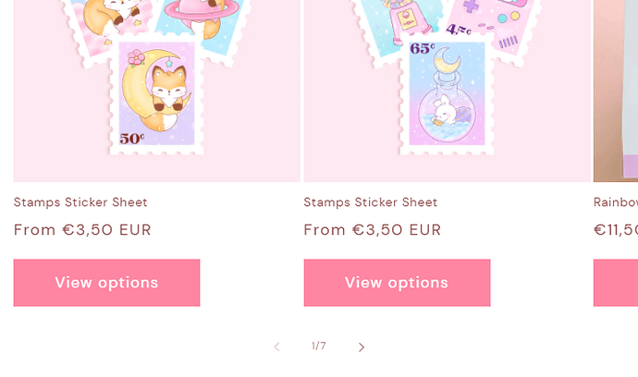View options for the fox stamps sheet
Viewport: 638px width, 377px height.
(106, 283)
